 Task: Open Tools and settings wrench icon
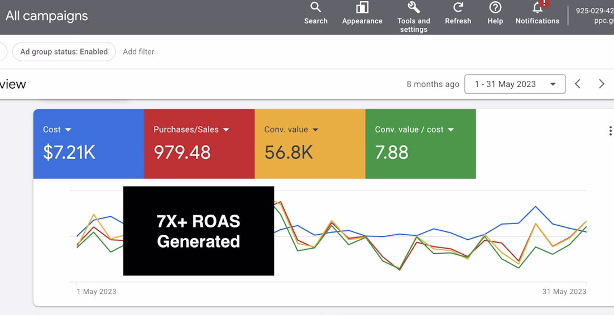(414, 7)
